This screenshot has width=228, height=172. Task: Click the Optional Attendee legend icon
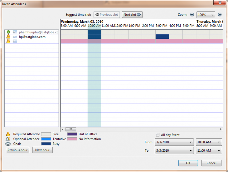(8, 139)
